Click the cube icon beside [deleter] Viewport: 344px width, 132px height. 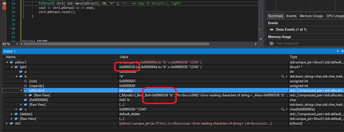(x=16, y=114)
